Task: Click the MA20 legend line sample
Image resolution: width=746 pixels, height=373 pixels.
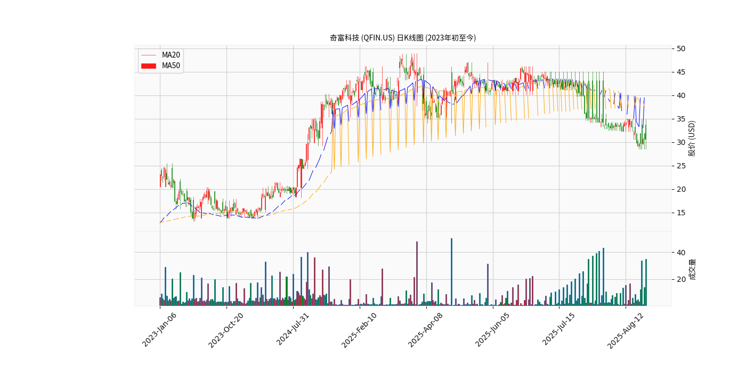Action: click(x=149, y=55)
